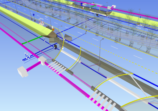Select the small black box under the median tip

pos(56,47)
